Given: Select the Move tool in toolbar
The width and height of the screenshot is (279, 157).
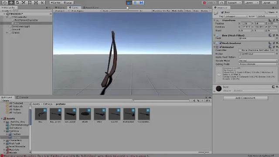Looking at the screenshot, I should pyautogui.click(x=11, y=3).
